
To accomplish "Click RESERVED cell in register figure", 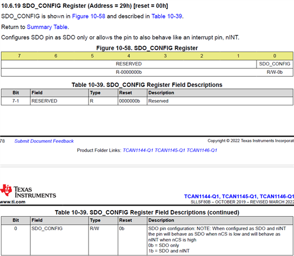I will pos(129,64).
